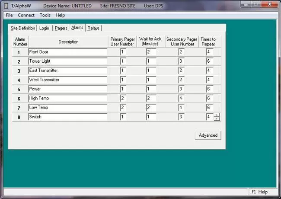Select Primary Pager field for High Temp
This screenshot has height=199, width=281.
click(x=123, y=98)
